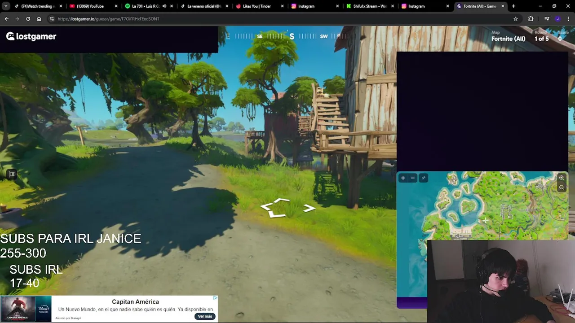Open a new browser tab
The image size is (575, 323).
coord(513,6)
